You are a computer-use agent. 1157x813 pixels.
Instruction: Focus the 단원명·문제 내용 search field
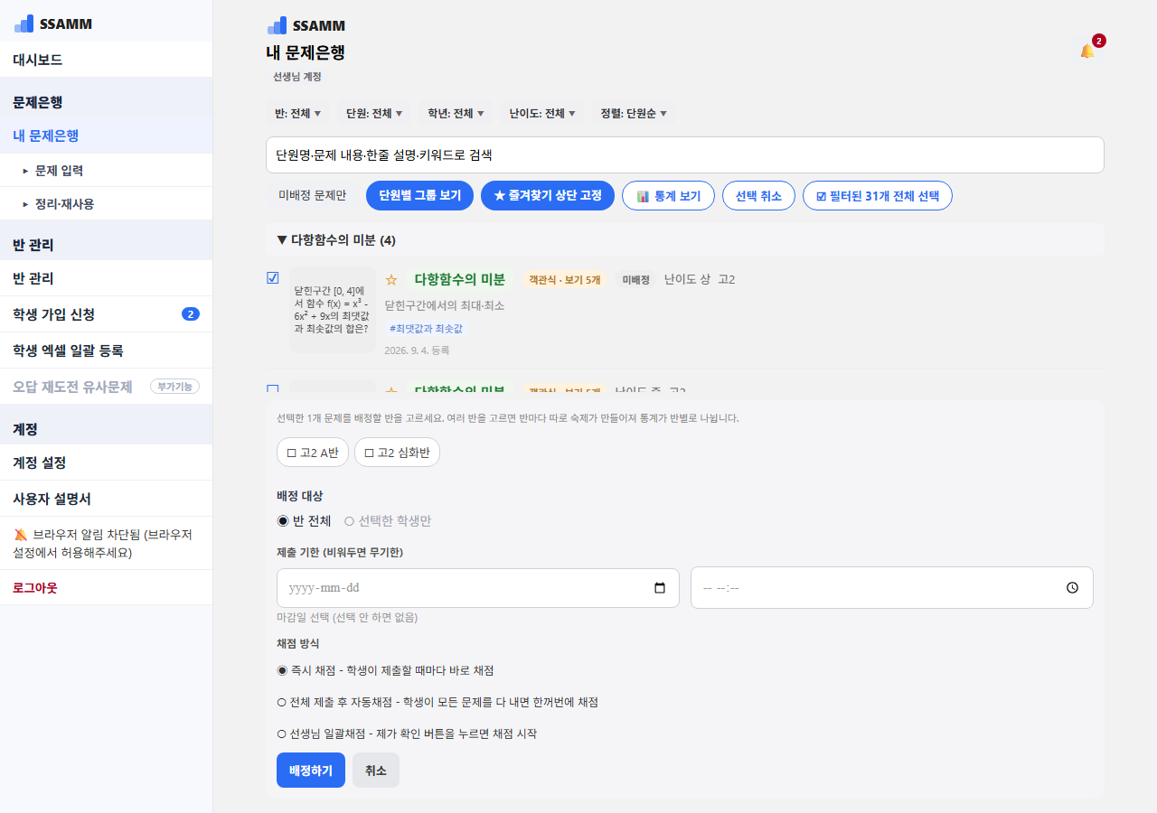(685, 154)
